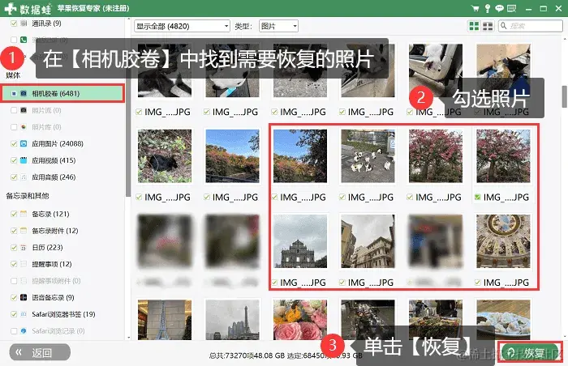Open the key registration icon
This screenshot has height=366, width=568.
488,8
